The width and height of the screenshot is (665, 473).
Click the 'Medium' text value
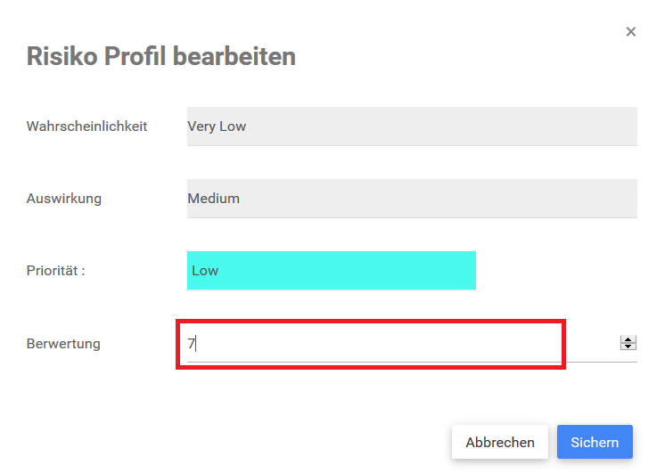click(213, 199)
